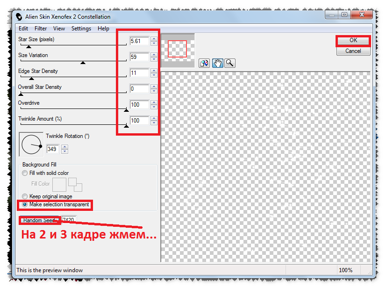Click the Random Seed number field
This screenshot has height=289, width=386.
pyautogui.click(x=69, y=220)
